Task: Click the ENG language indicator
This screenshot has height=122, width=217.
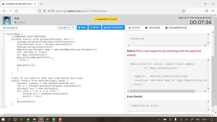Action: 198,119
